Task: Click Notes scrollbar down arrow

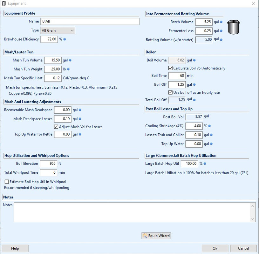Action: coord(252,219)
